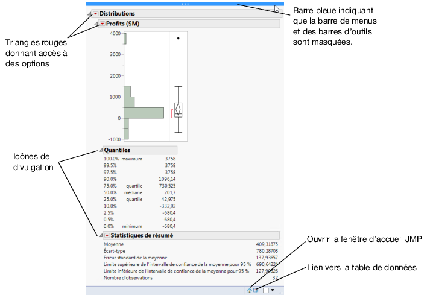Click the Limite supérieure confidence interval label

tap(177, 264)
